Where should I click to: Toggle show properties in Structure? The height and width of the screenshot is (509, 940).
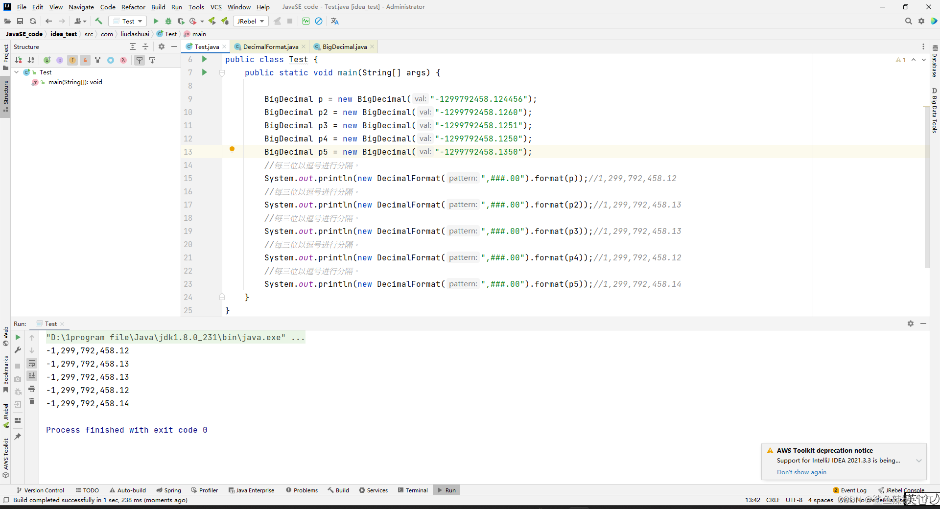click(60, 60)
